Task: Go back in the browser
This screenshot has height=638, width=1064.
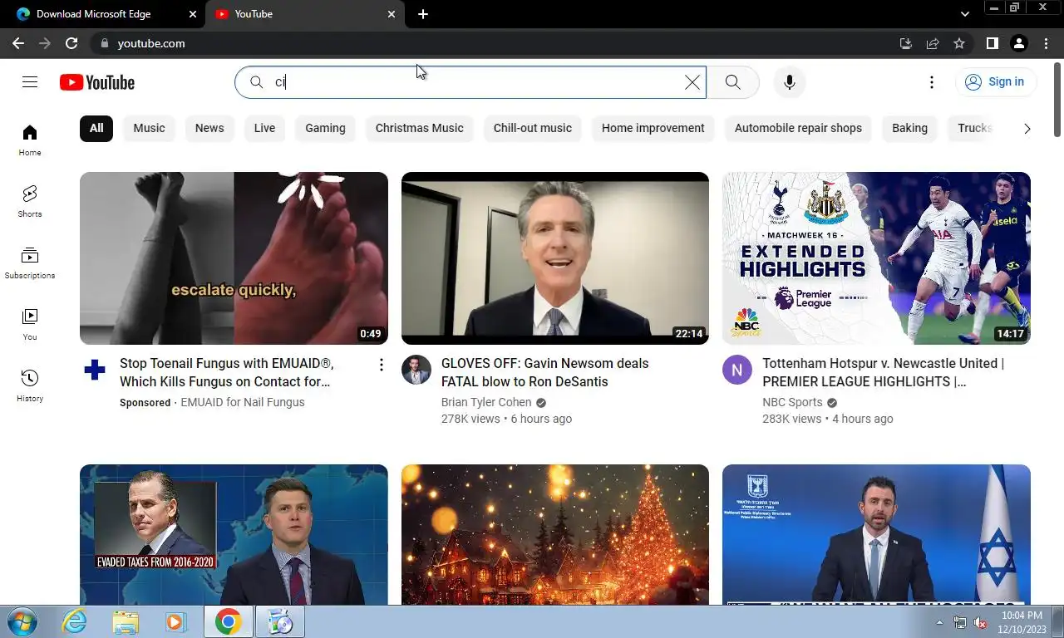Action: [x=18, y=43]
